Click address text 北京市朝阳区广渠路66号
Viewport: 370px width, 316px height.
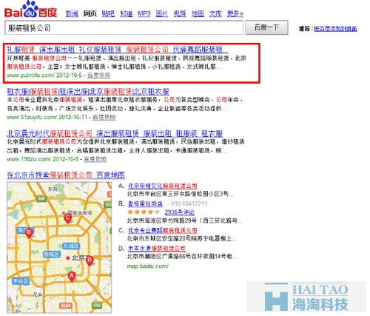click(x=182, y=257)
